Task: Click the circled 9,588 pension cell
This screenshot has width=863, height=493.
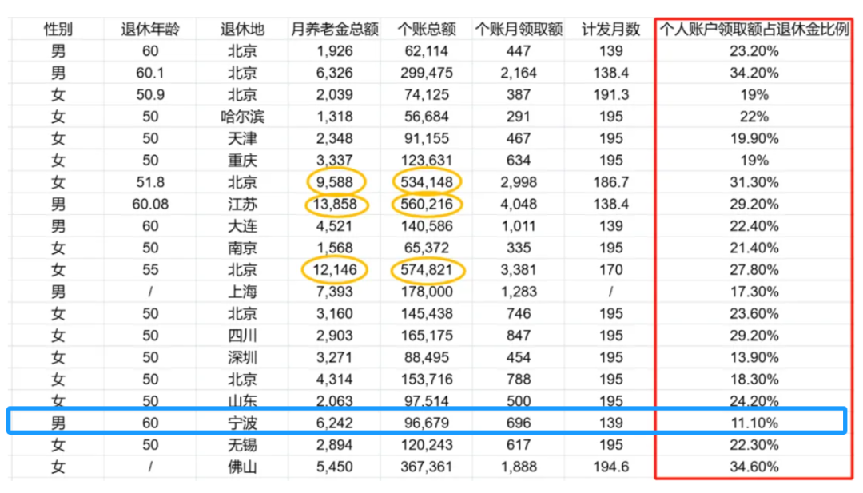Action: coord(335,182)
